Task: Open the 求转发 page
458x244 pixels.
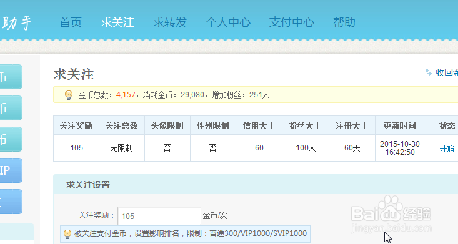Action: (170, 22)
